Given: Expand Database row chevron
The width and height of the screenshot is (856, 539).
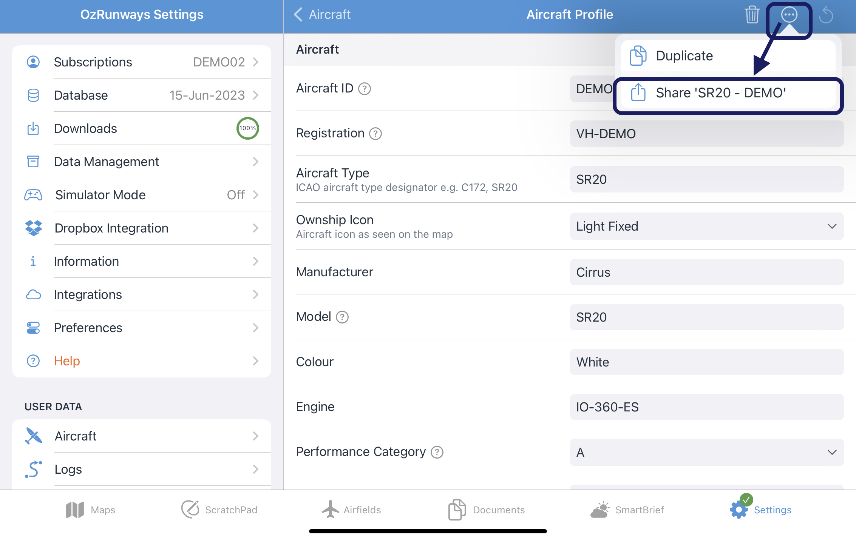Looking at the screenshot, I should pos(256,95).
